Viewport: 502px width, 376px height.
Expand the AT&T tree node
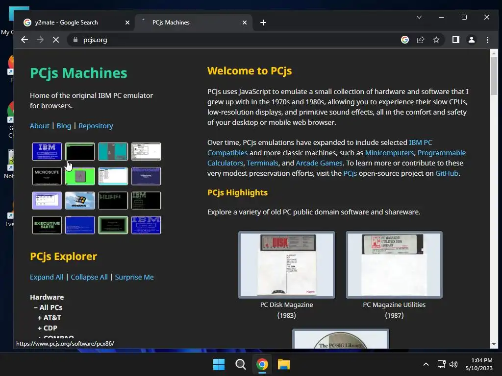(x=50, y=318)
